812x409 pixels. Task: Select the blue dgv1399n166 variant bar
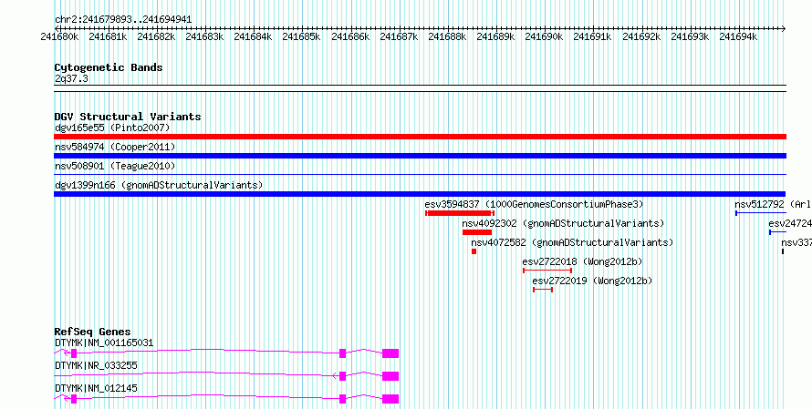click(x=420, y=194)
